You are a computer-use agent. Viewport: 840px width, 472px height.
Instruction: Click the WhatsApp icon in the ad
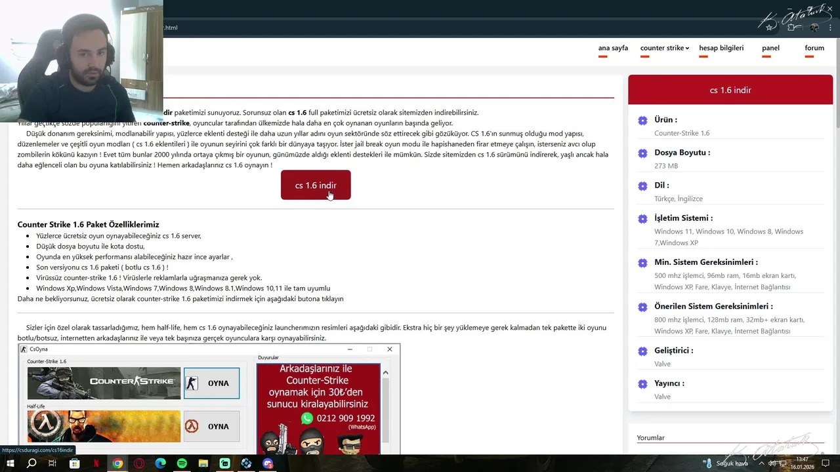tap(307, 418)
